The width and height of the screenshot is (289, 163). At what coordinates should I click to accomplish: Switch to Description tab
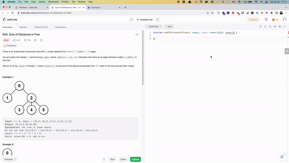point(7,27)
